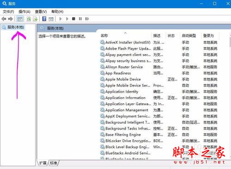This screenshot has height=169, width=231.
Task: Open the 帮助(H) menu
Action: pyautogui.click(x=57, y=12)
